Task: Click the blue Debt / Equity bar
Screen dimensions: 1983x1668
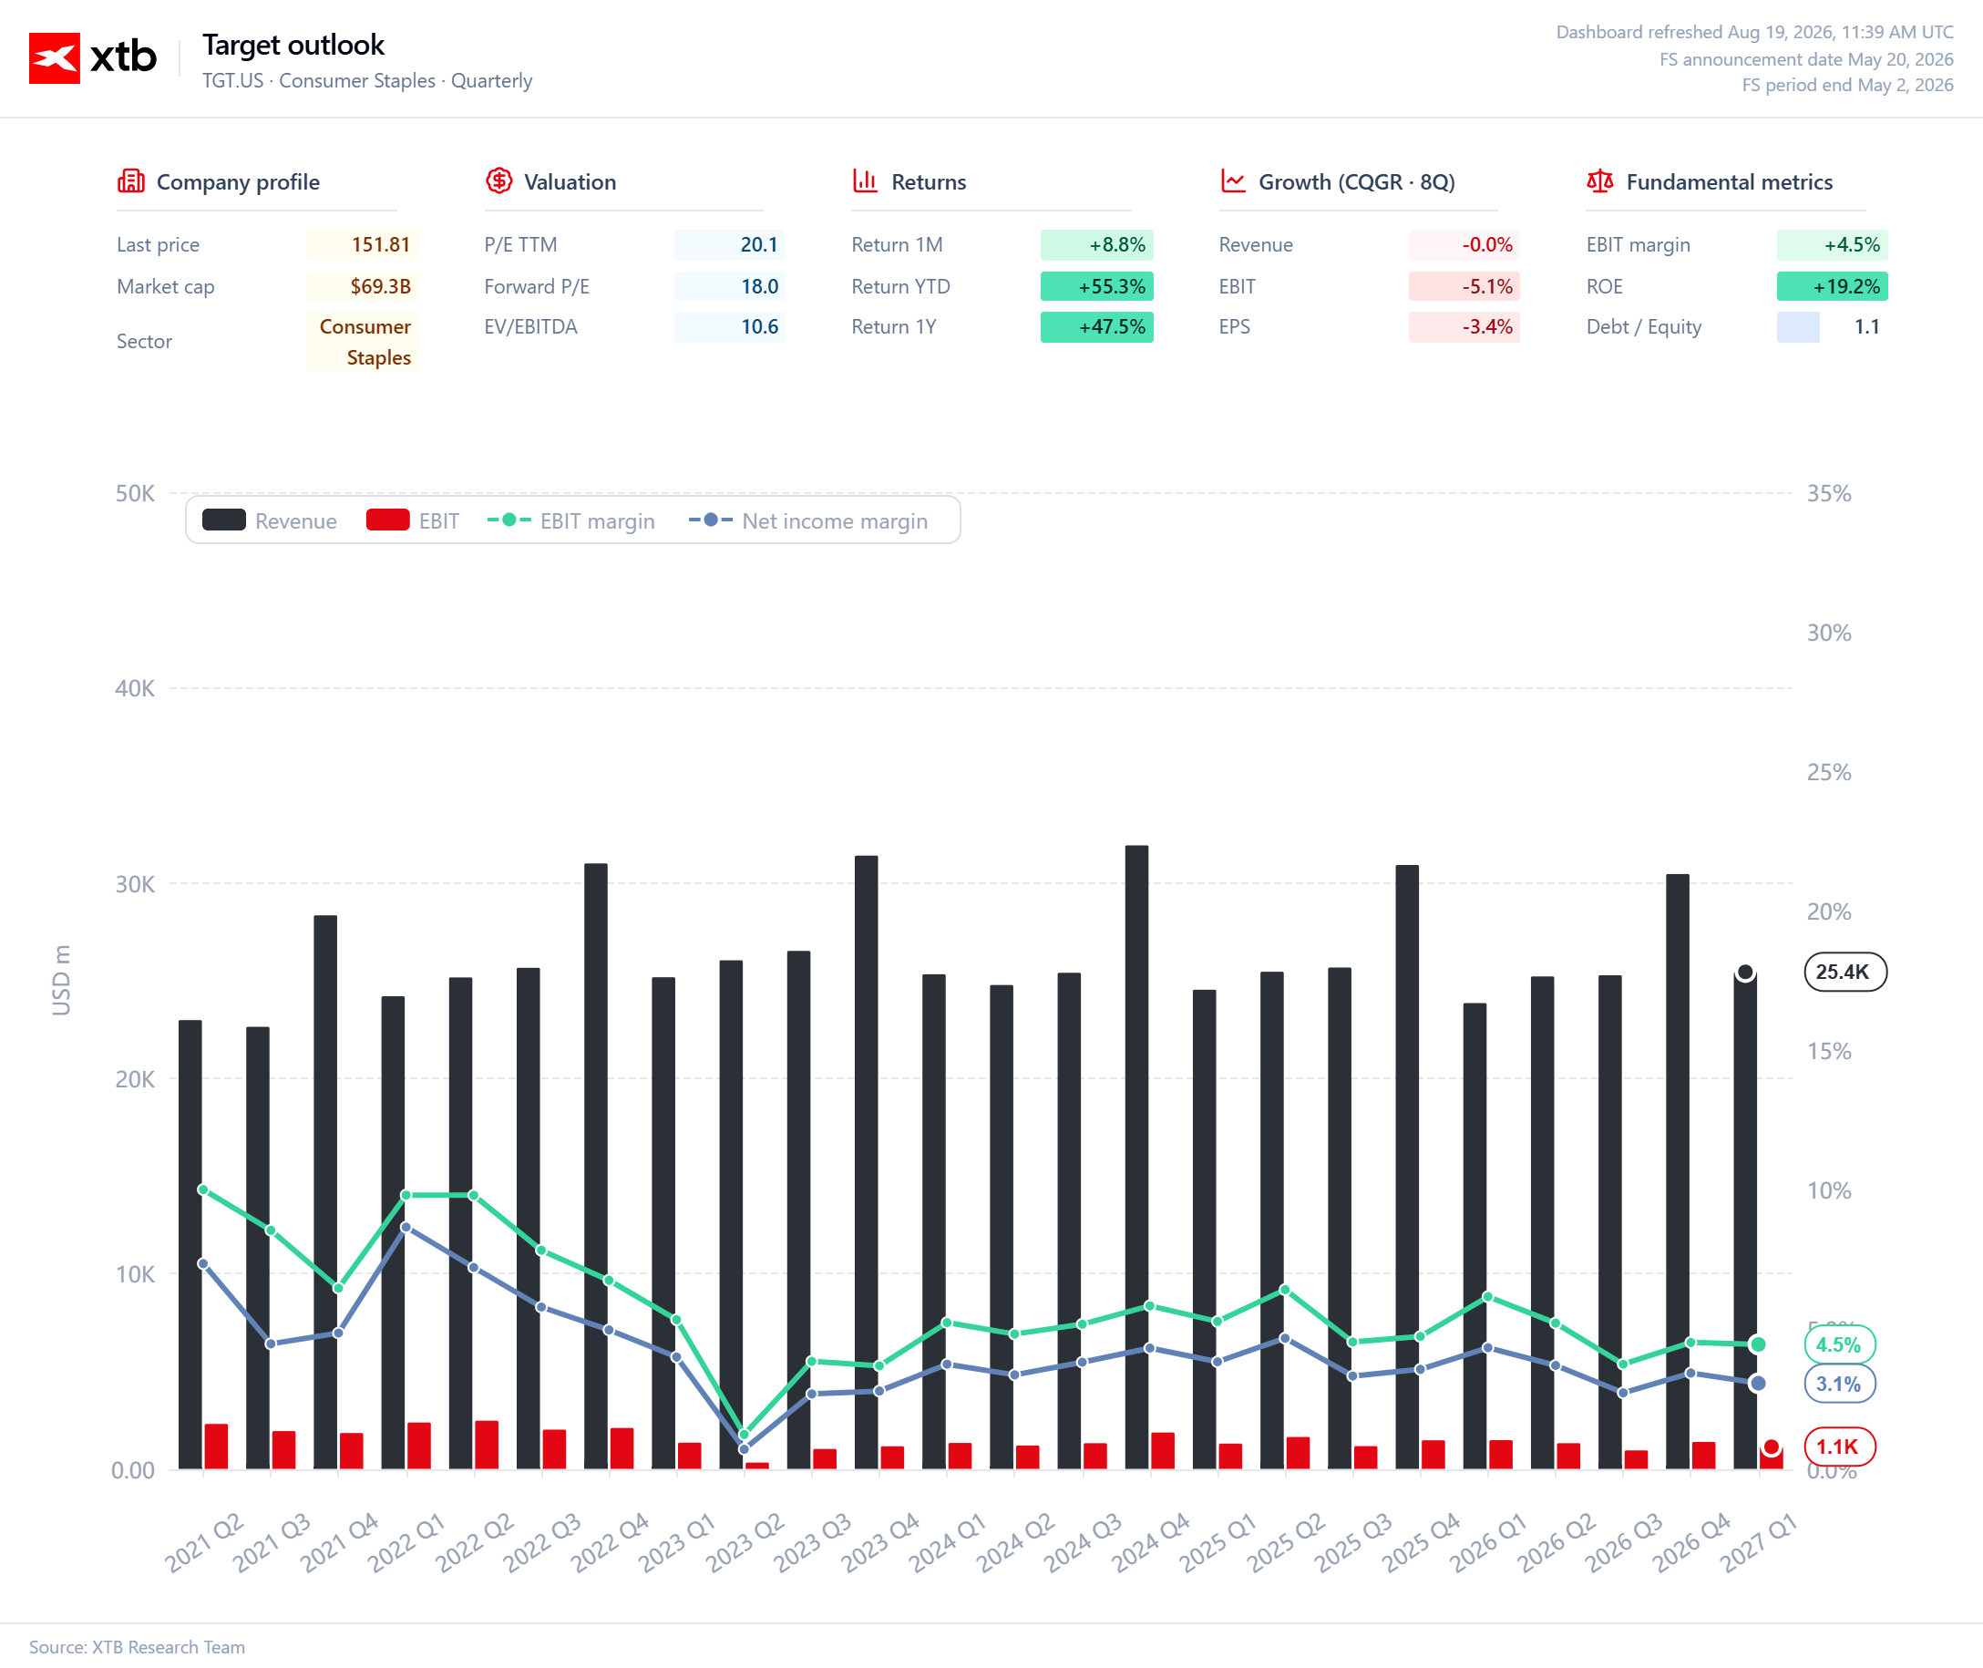Action: [1799, 327]
